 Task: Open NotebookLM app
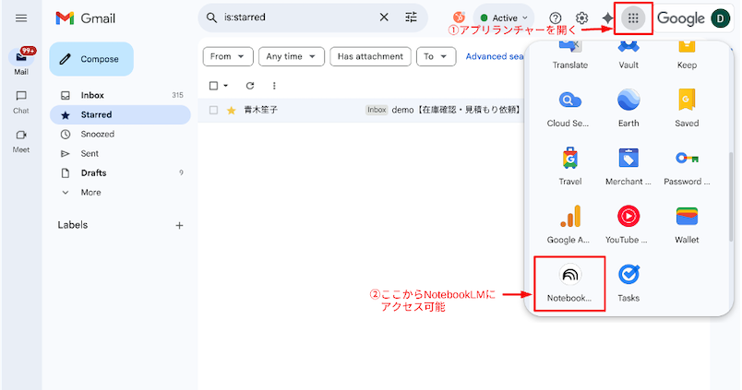pyautogui.click(x=569, y=283)
